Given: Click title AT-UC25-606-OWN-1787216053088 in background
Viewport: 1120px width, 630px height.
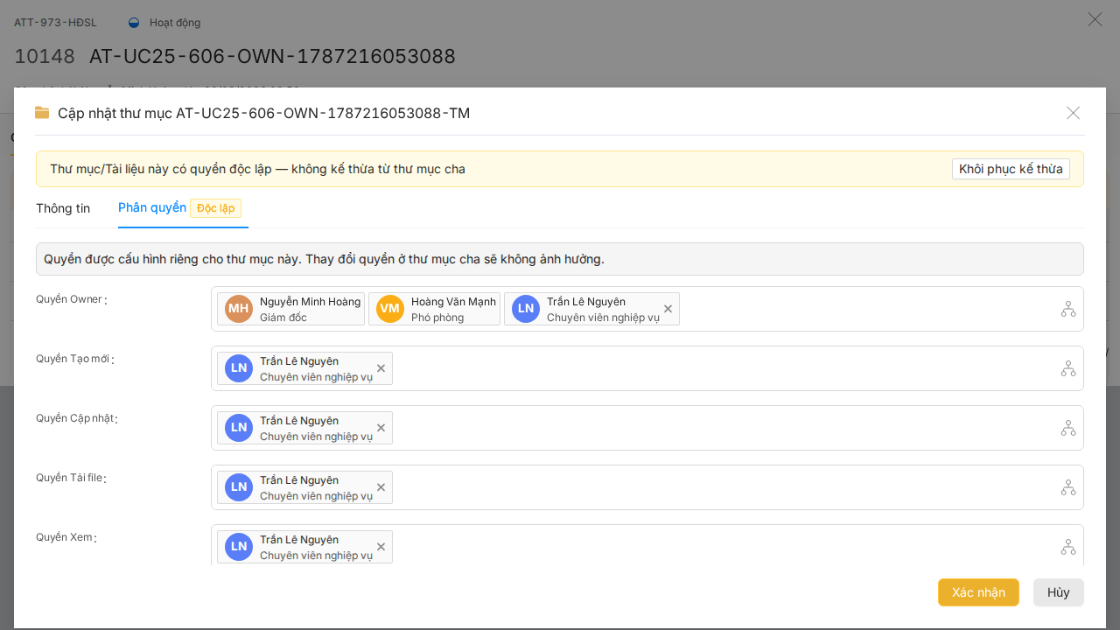Looking at the screenshot, I should 272,57.
